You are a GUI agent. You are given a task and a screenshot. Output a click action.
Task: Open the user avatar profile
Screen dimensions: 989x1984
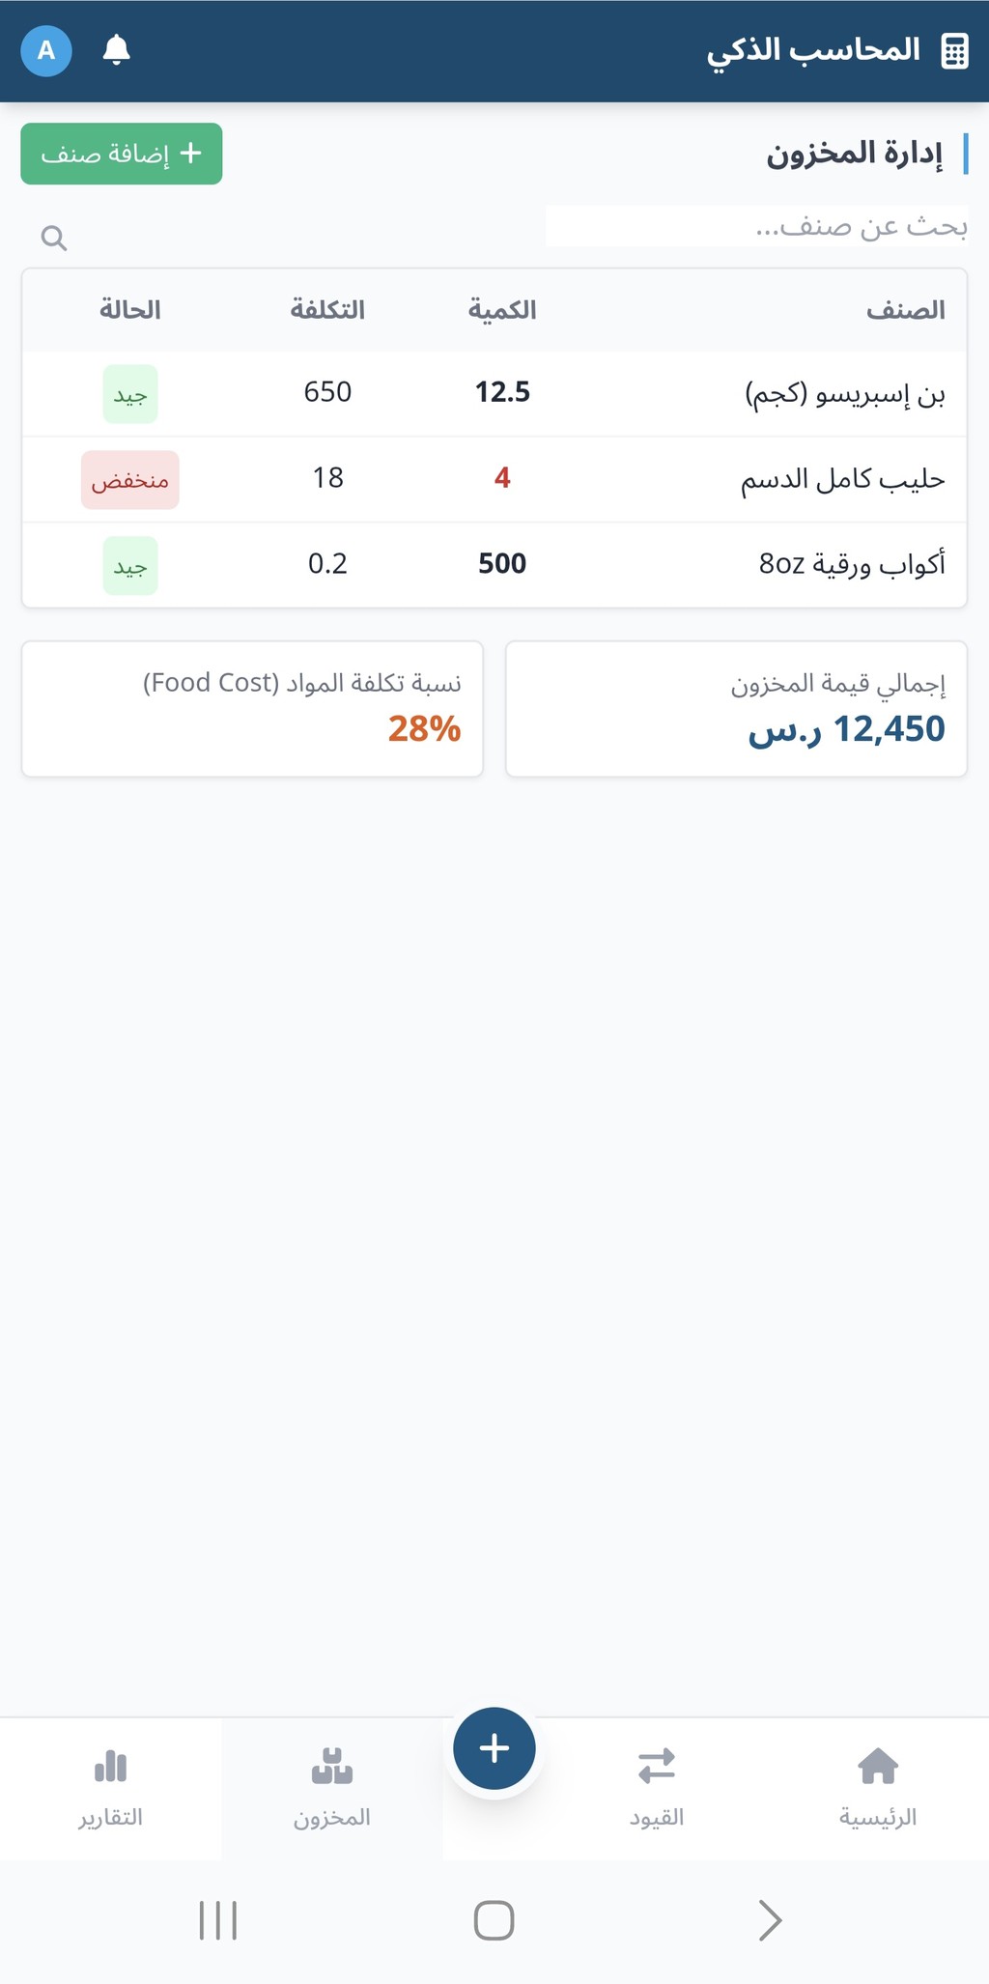tap(46, 50)
